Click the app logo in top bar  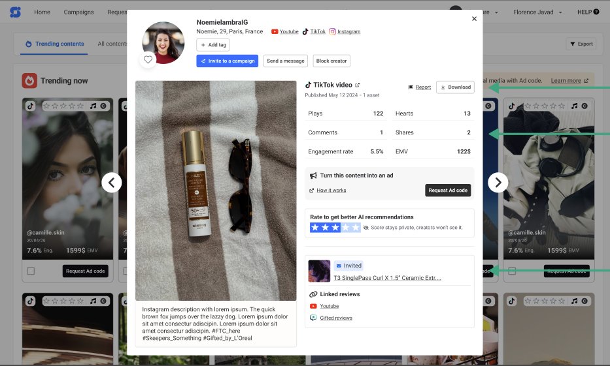coord(15,12)
